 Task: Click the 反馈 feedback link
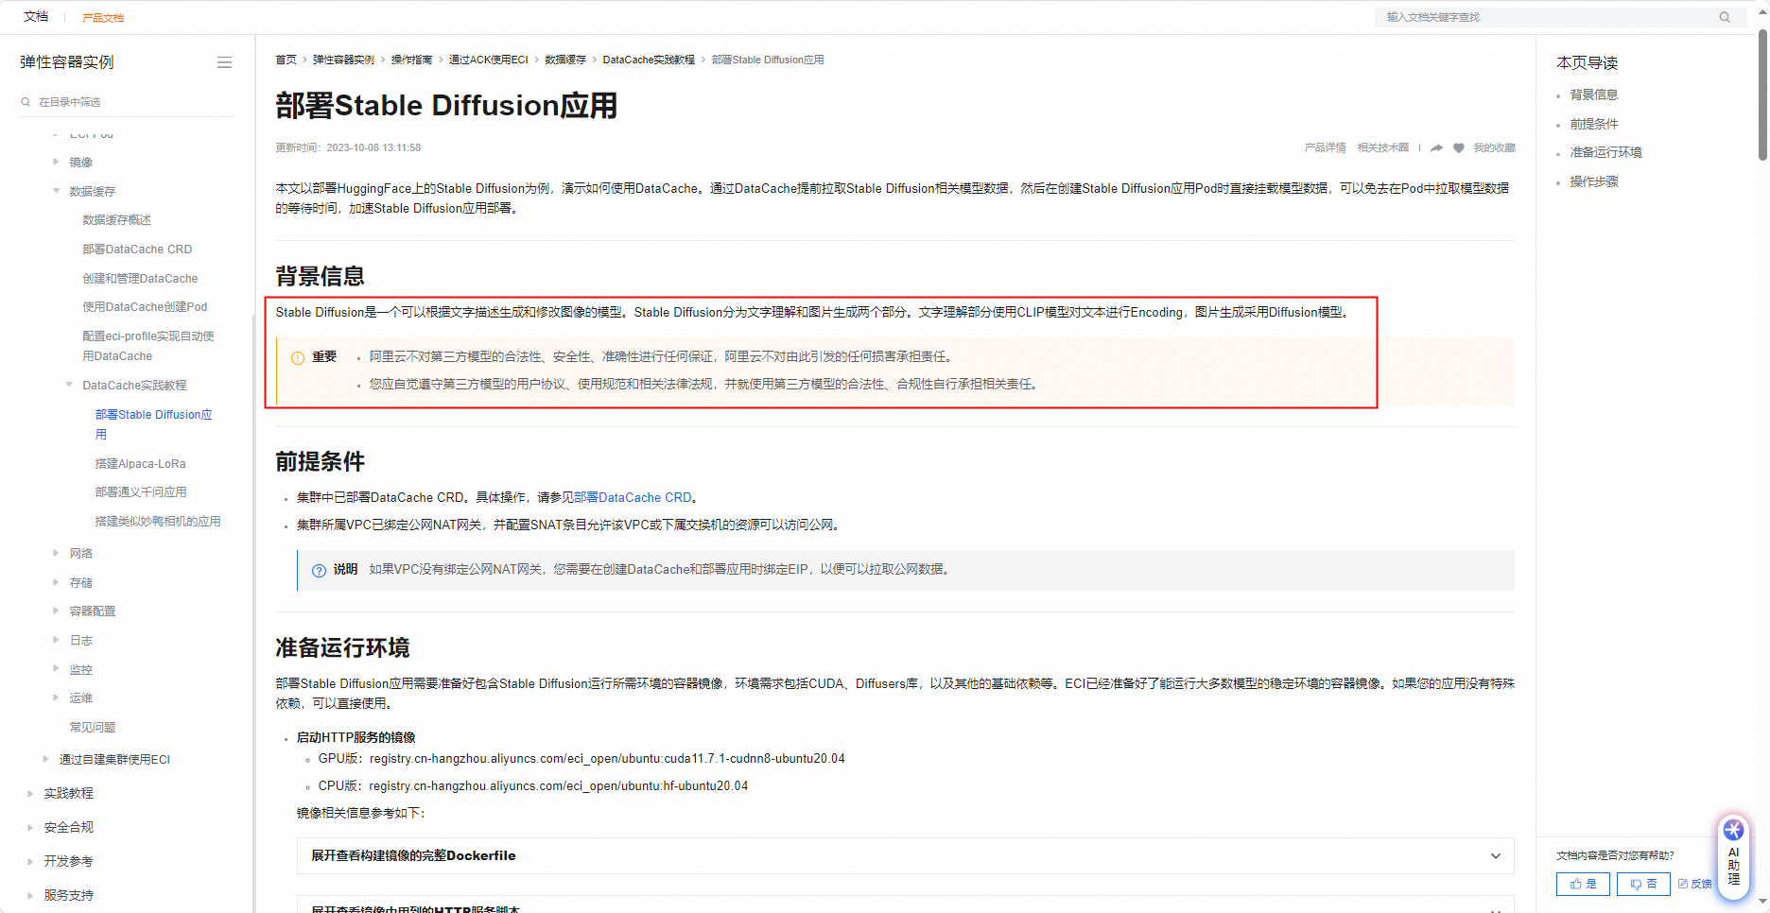coord(1695,884)
